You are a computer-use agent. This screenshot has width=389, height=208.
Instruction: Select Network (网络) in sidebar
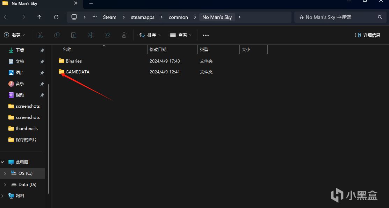pos(20,195)
